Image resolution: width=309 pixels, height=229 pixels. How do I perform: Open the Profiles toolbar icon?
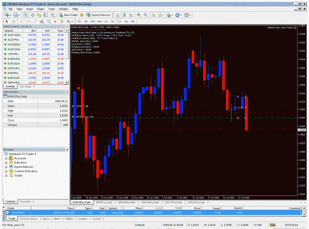coord(15,15)
